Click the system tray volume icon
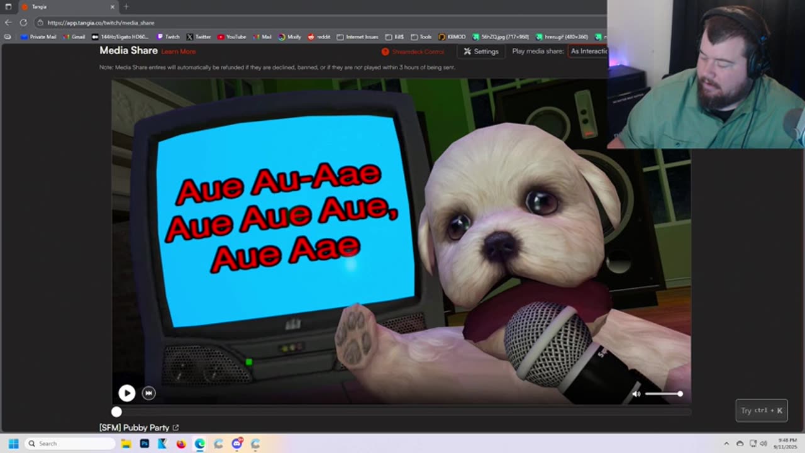 click(x=763, y=444)
